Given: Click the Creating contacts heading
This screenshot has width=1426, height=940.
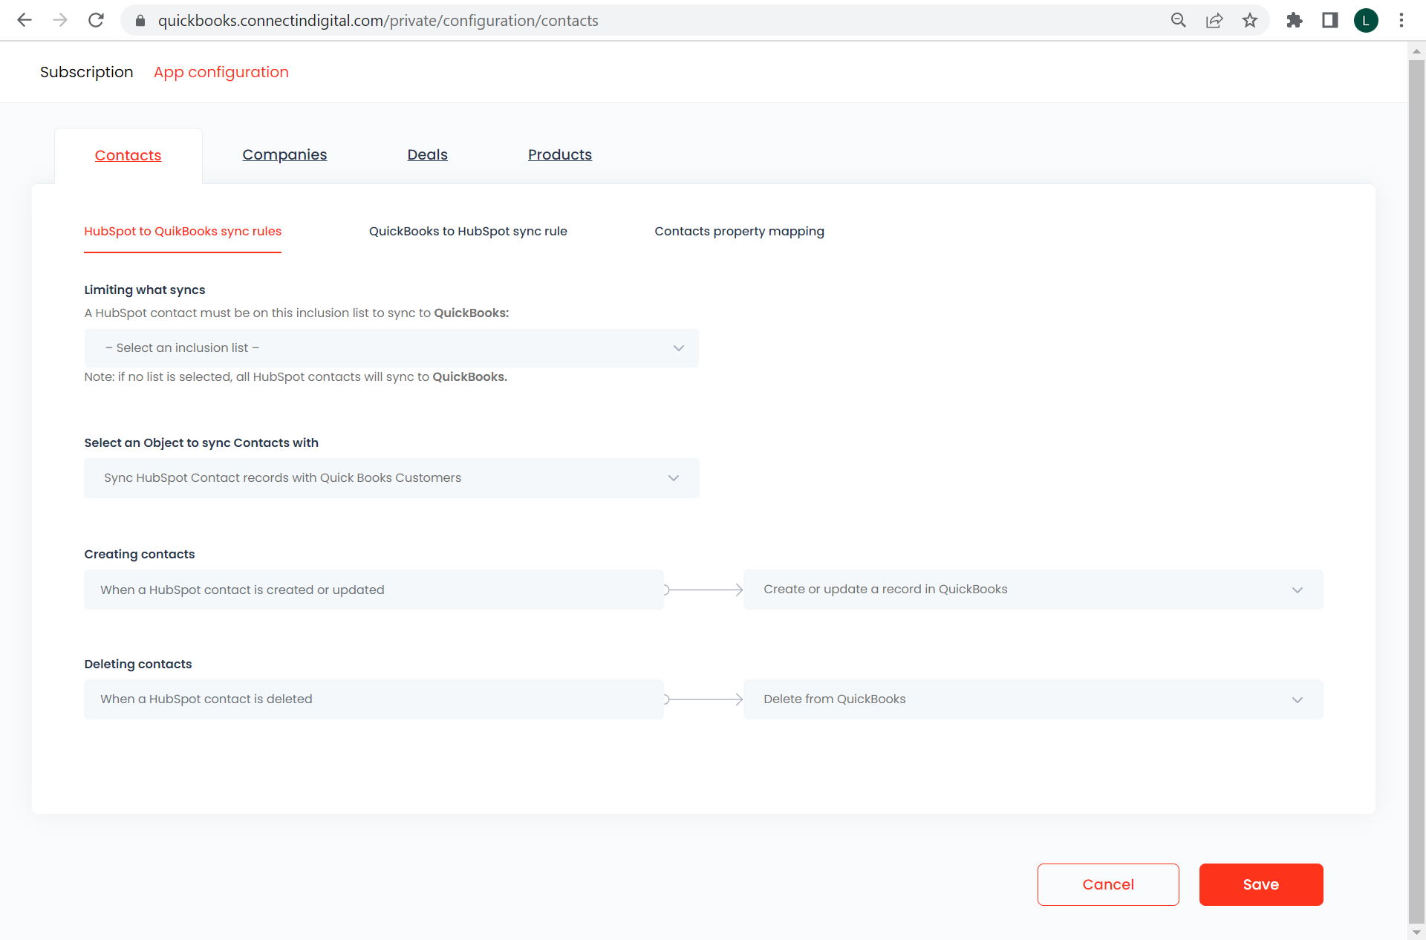Looking at the screenshot, I should (x=140, y=554).
